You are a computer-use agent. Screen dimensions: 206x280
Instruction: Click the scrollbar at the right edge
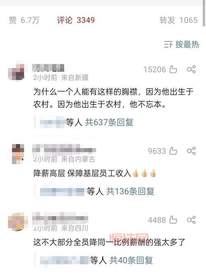[204, 13]
